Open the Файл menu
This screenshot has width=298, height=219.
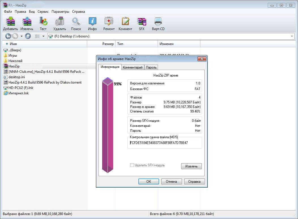point(8,12)
